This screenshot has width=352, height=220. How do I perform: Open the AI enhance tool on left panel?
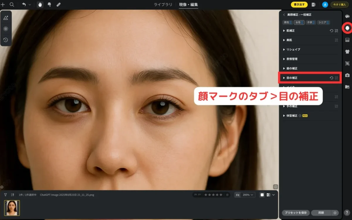point(6,18)
